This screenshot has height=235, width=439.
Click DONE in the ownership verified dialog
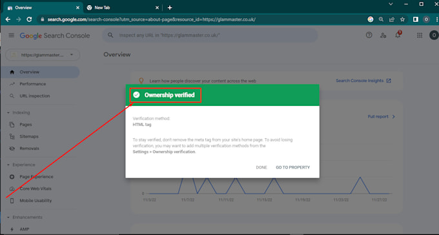(261, 167)
